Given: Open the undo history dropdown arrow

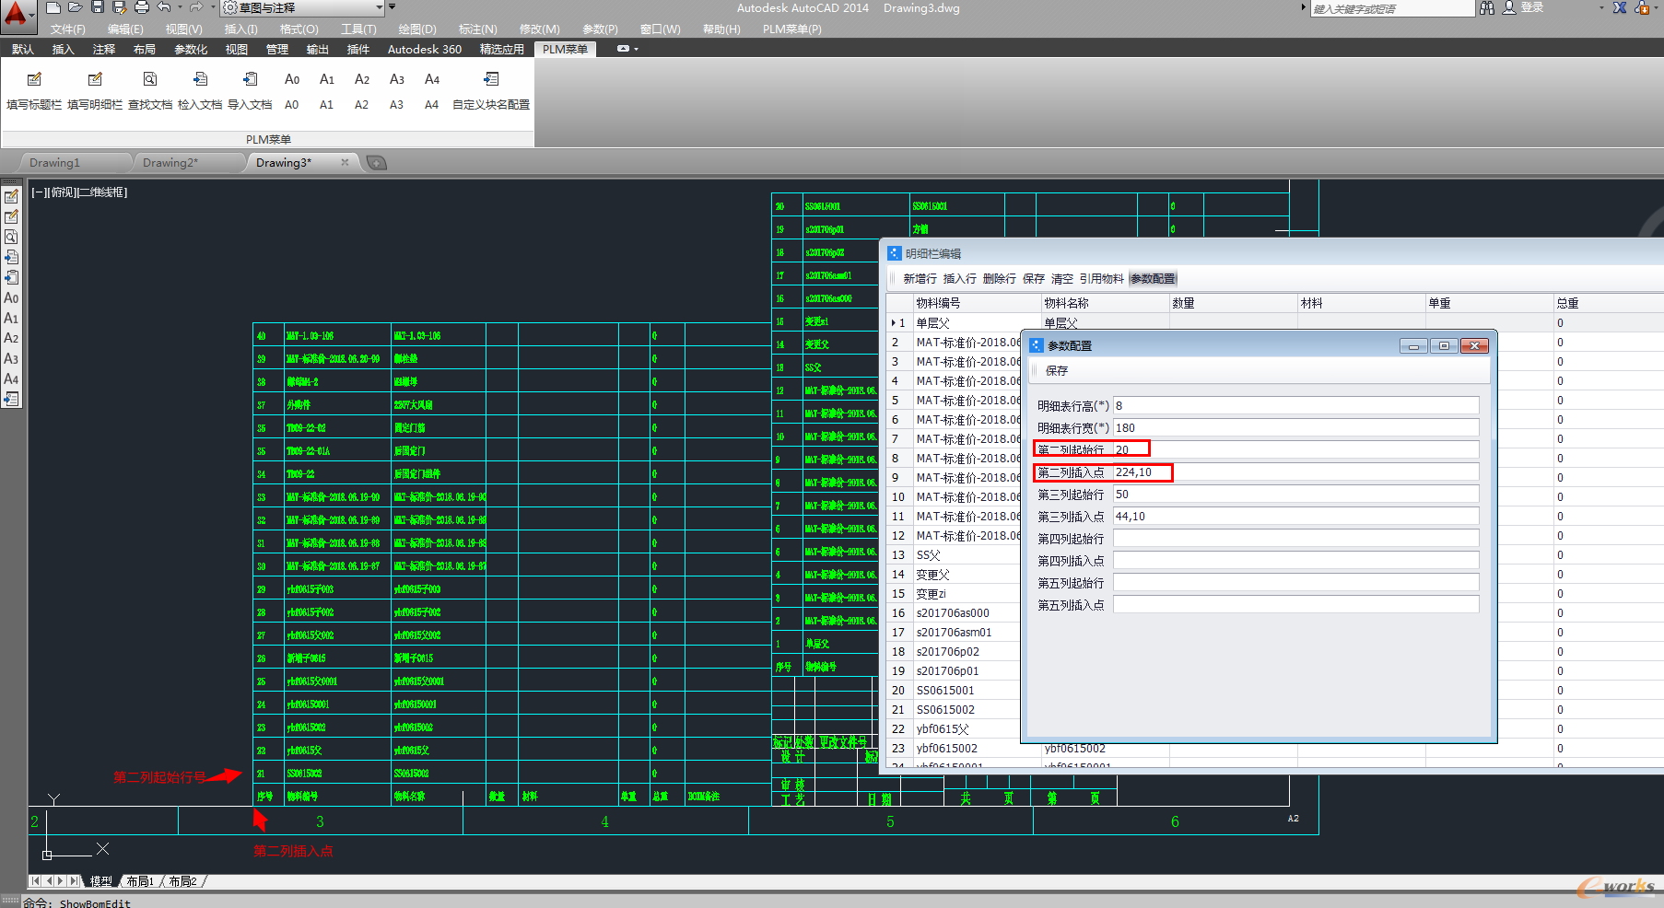Looking at the screenshot, I should [180, 7].
